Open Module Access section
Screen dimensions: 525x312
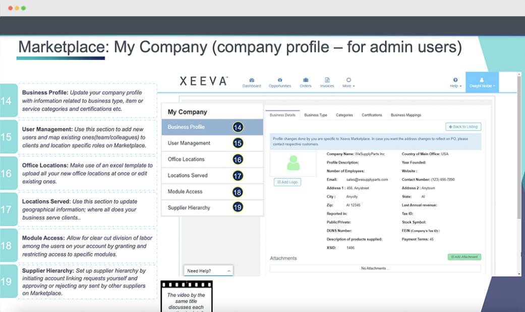pyautogui.click(x=212, y=192)
